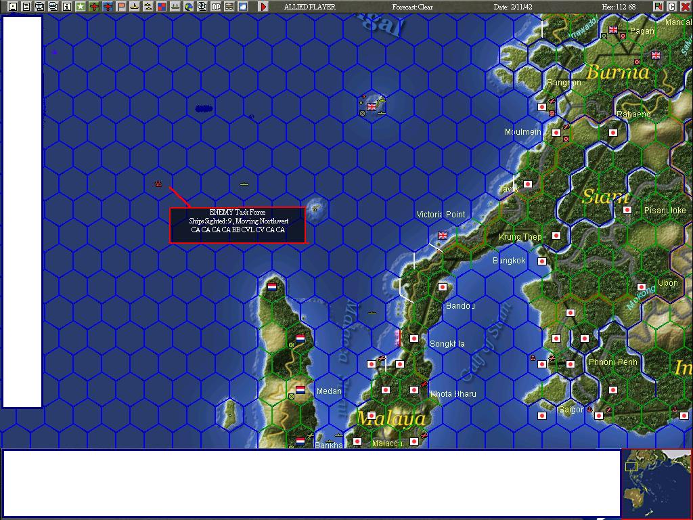Select red plane on blue background icon
This screenshot has width=693, height=520.
(x=108, y=7)
